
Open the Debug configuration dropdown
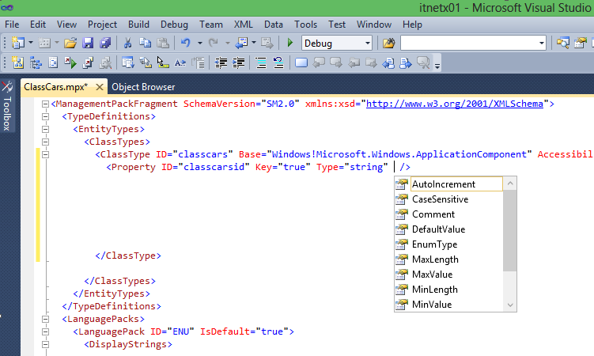coord(367,43)
